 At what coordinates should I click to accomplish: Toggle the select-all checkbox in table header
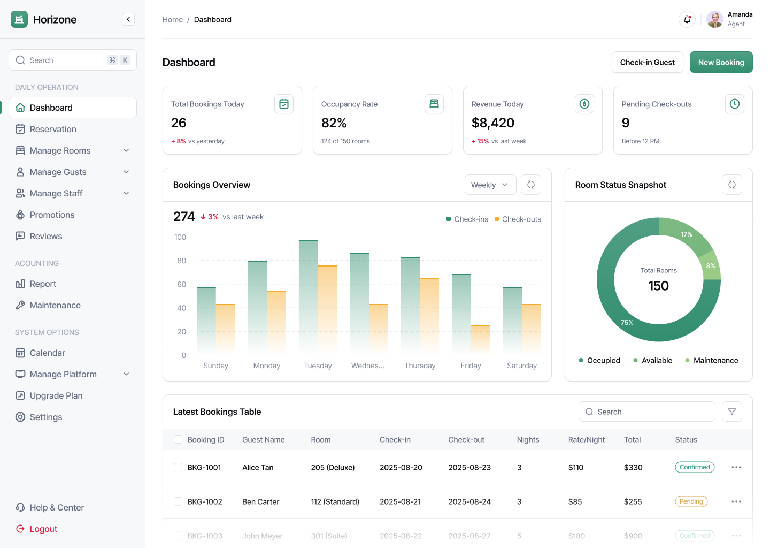pos(178,439)
